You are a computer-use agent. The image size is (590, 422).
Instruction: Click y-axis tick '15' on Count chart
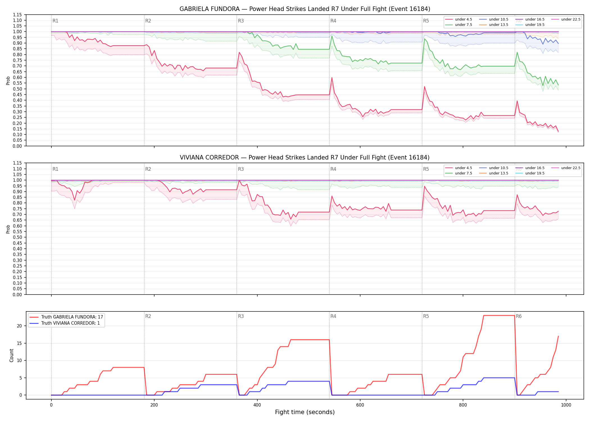click(x=19, y=343)
